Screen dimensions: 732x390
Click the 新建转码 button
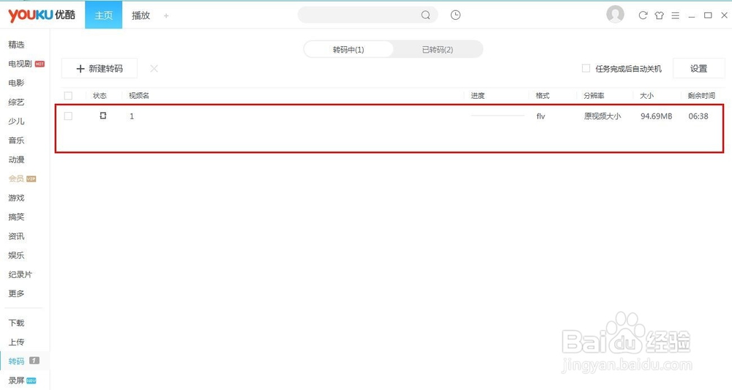tap(100, 69)
